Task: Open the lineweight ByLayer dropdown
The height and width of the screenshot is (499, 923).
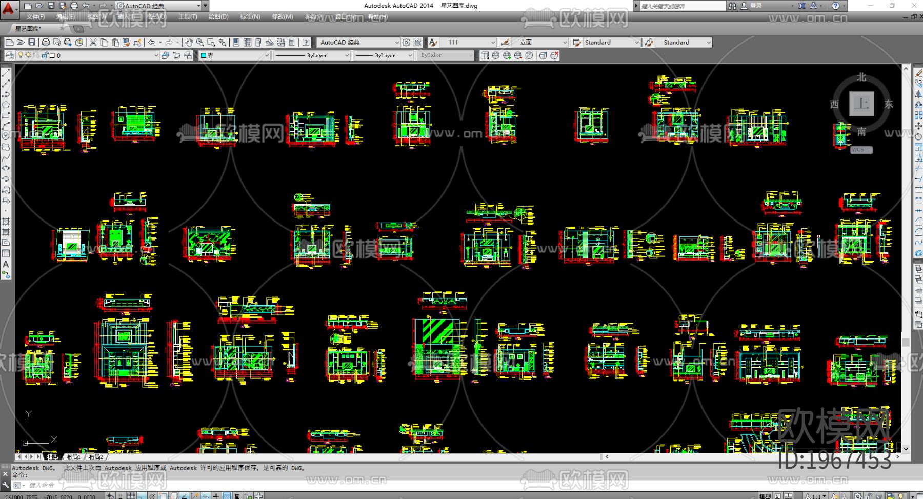Action: coord(384,55)
